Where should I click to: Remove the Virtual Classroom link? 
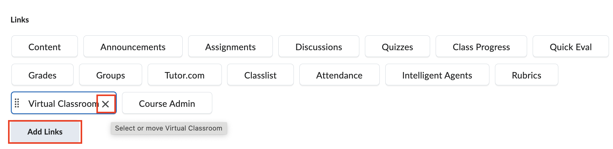tap(106, 104)
